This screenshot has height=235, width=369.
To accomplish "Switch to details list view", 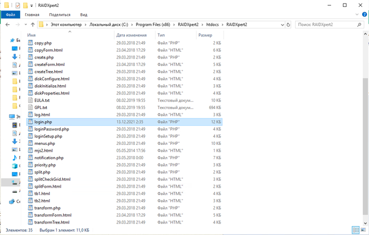I will click(356, 230).
